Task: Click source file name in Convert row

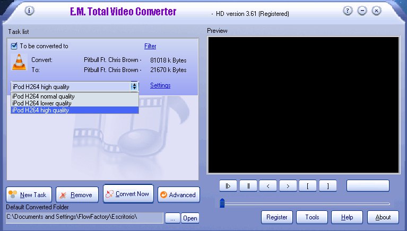Action: [112, 60]
